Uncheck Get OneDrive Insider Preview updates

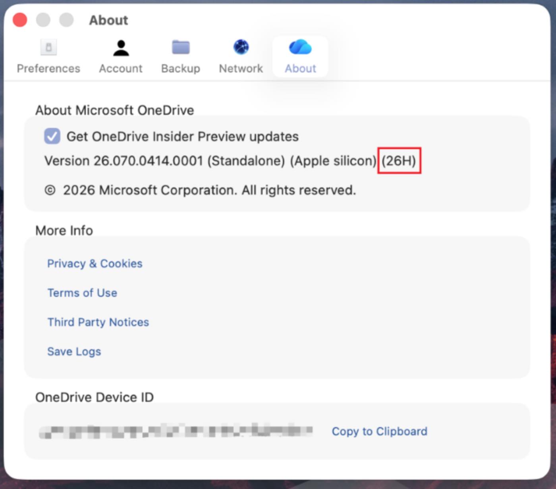[x=52, y=136]
